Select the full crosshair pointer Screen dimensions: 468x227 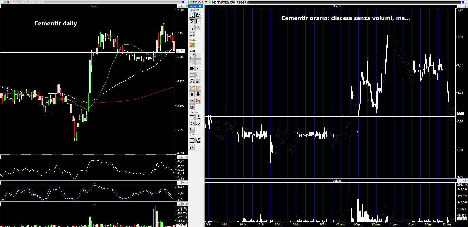click(192, 28)
